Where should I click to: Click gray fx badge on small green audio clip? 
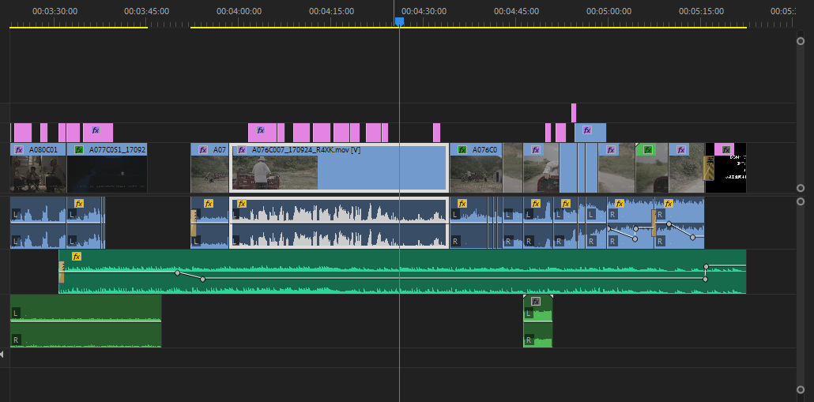pos(535,302)
